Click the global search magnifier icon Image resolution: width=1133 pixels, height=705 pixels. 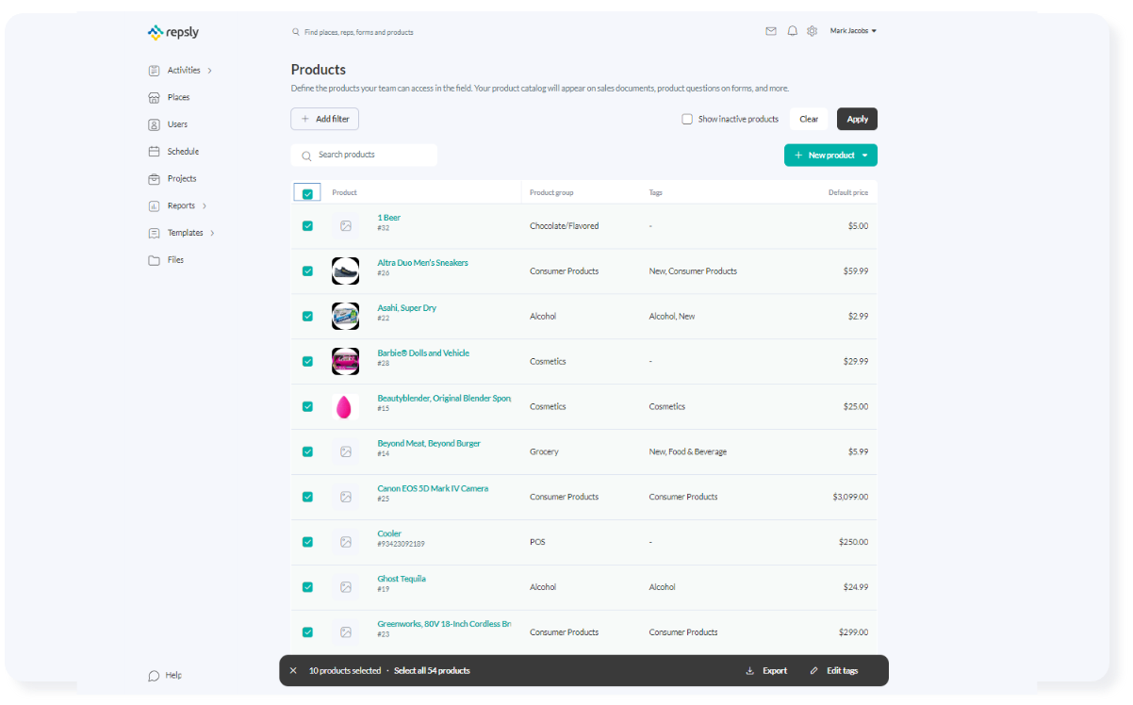[x=296, y=32]
